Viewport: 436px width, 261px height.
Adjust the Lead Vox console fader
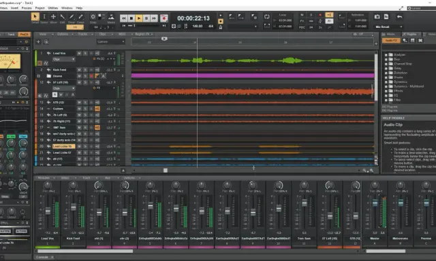point(48,211)
